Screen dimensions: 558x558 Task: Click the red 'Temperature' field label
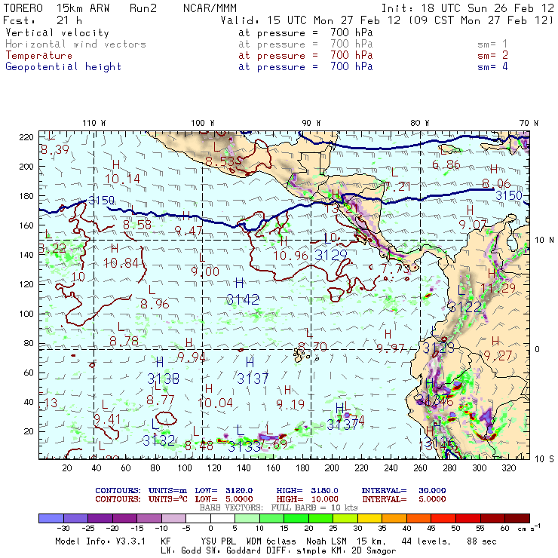coord(38,56)
